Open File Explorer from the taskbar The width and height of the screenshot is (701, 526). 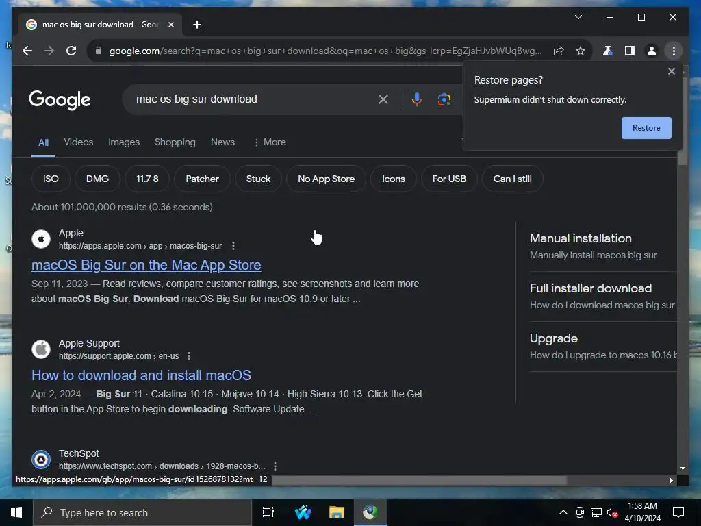point(337,512)
